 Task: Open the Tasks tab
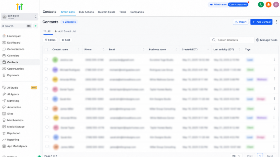pyautogui.click(x=123, y=12)
